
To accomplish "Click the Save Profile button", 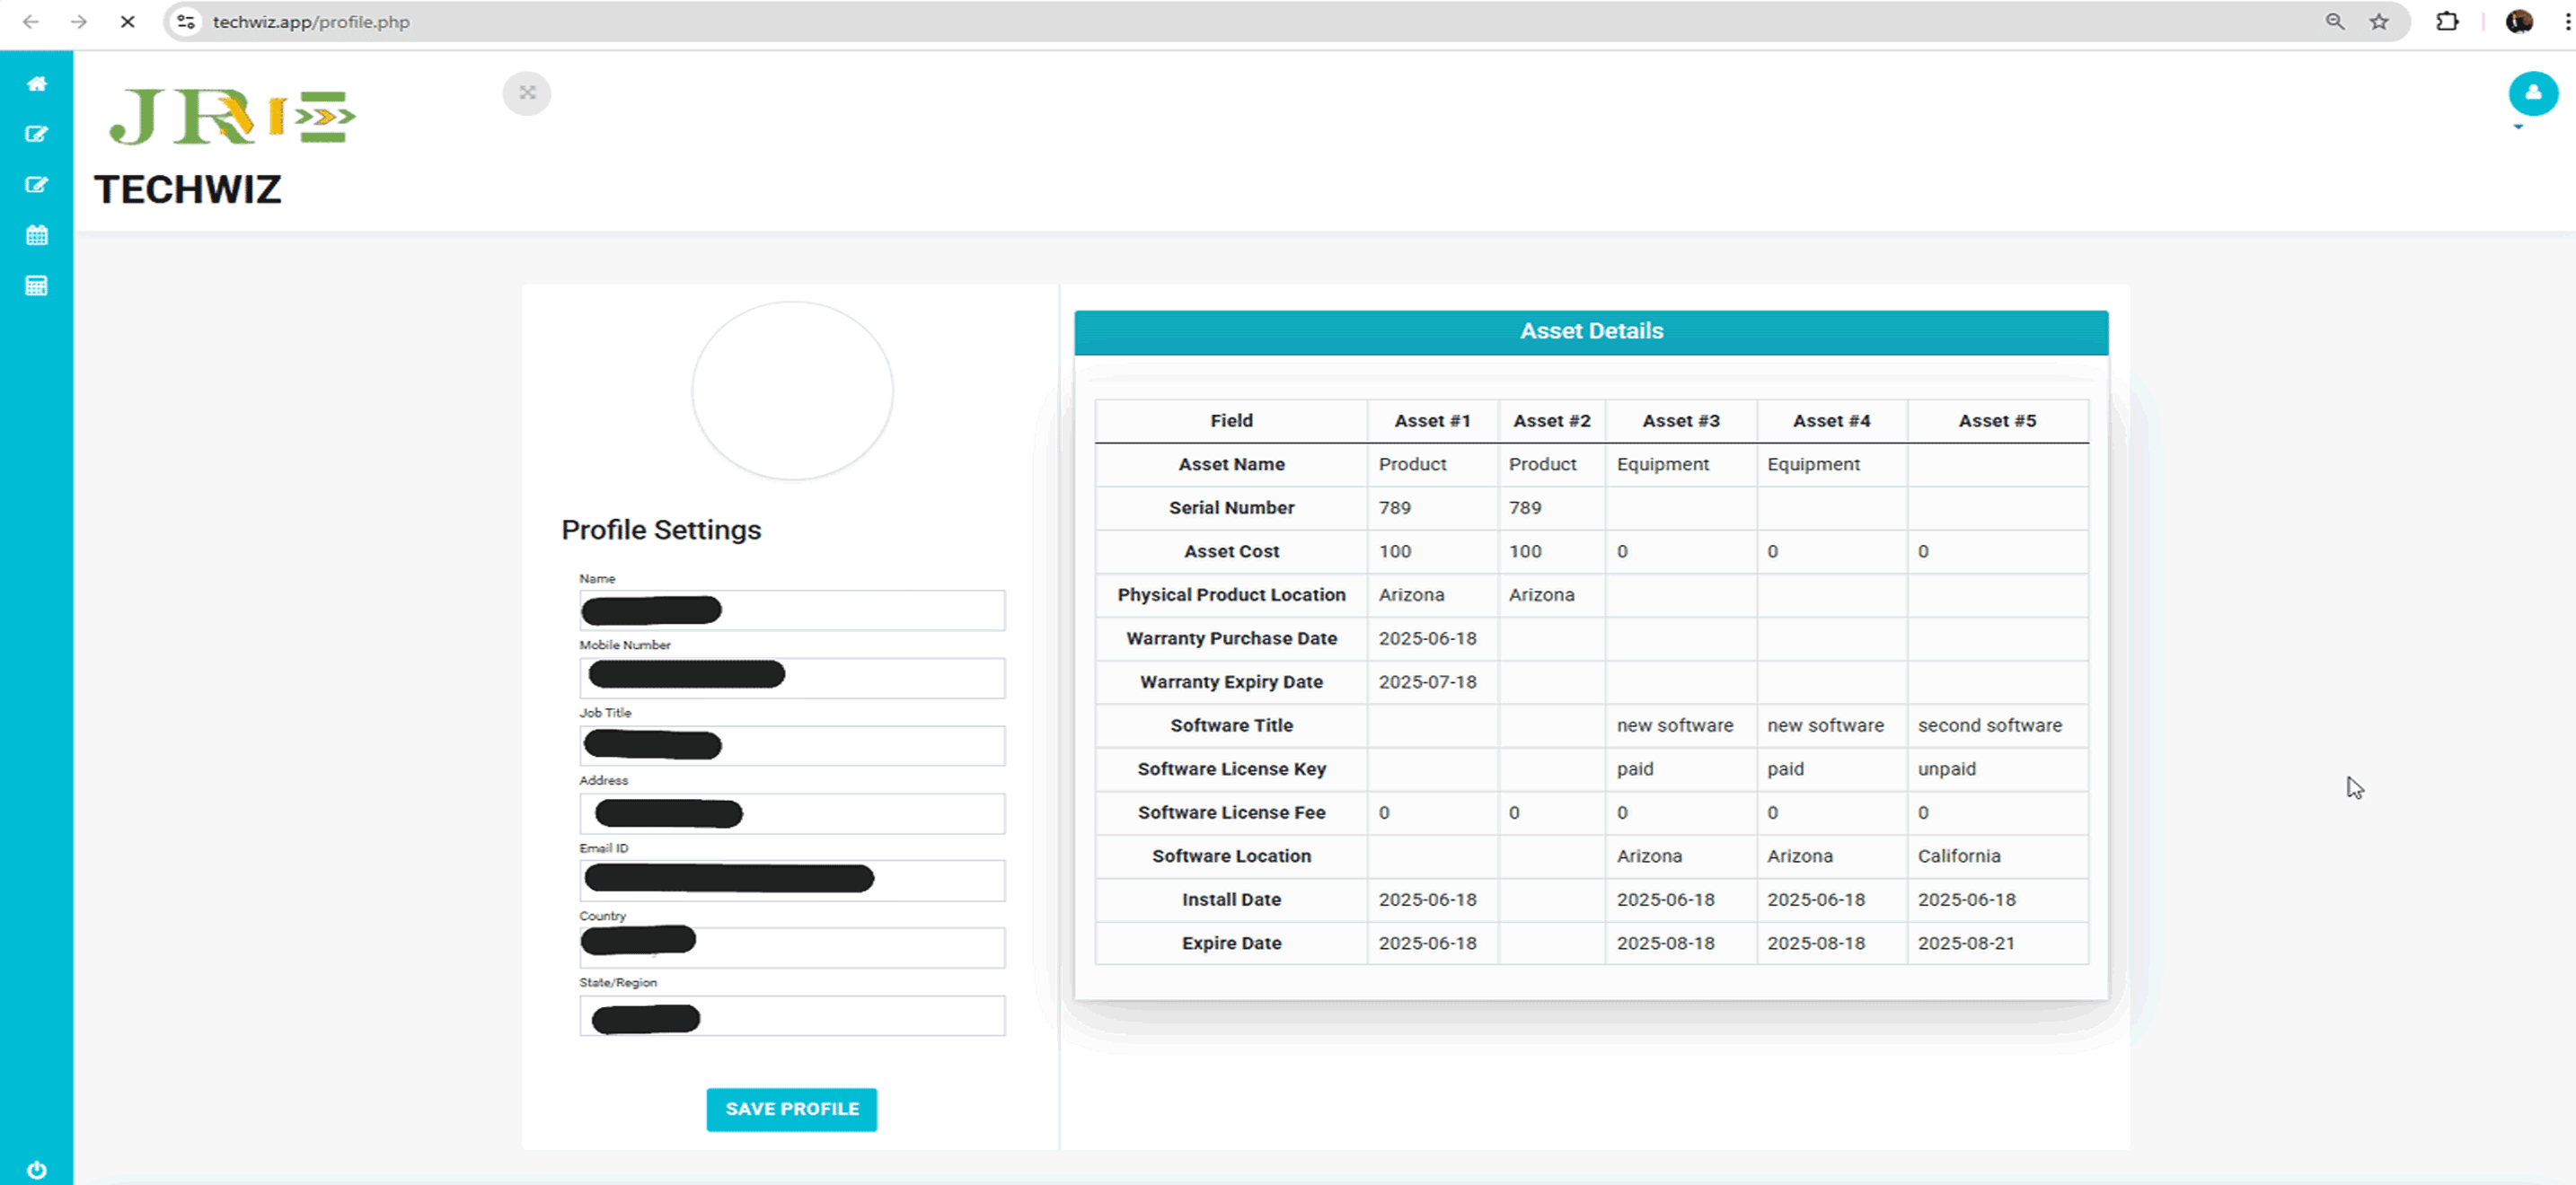I will [x=791, y=1109].
